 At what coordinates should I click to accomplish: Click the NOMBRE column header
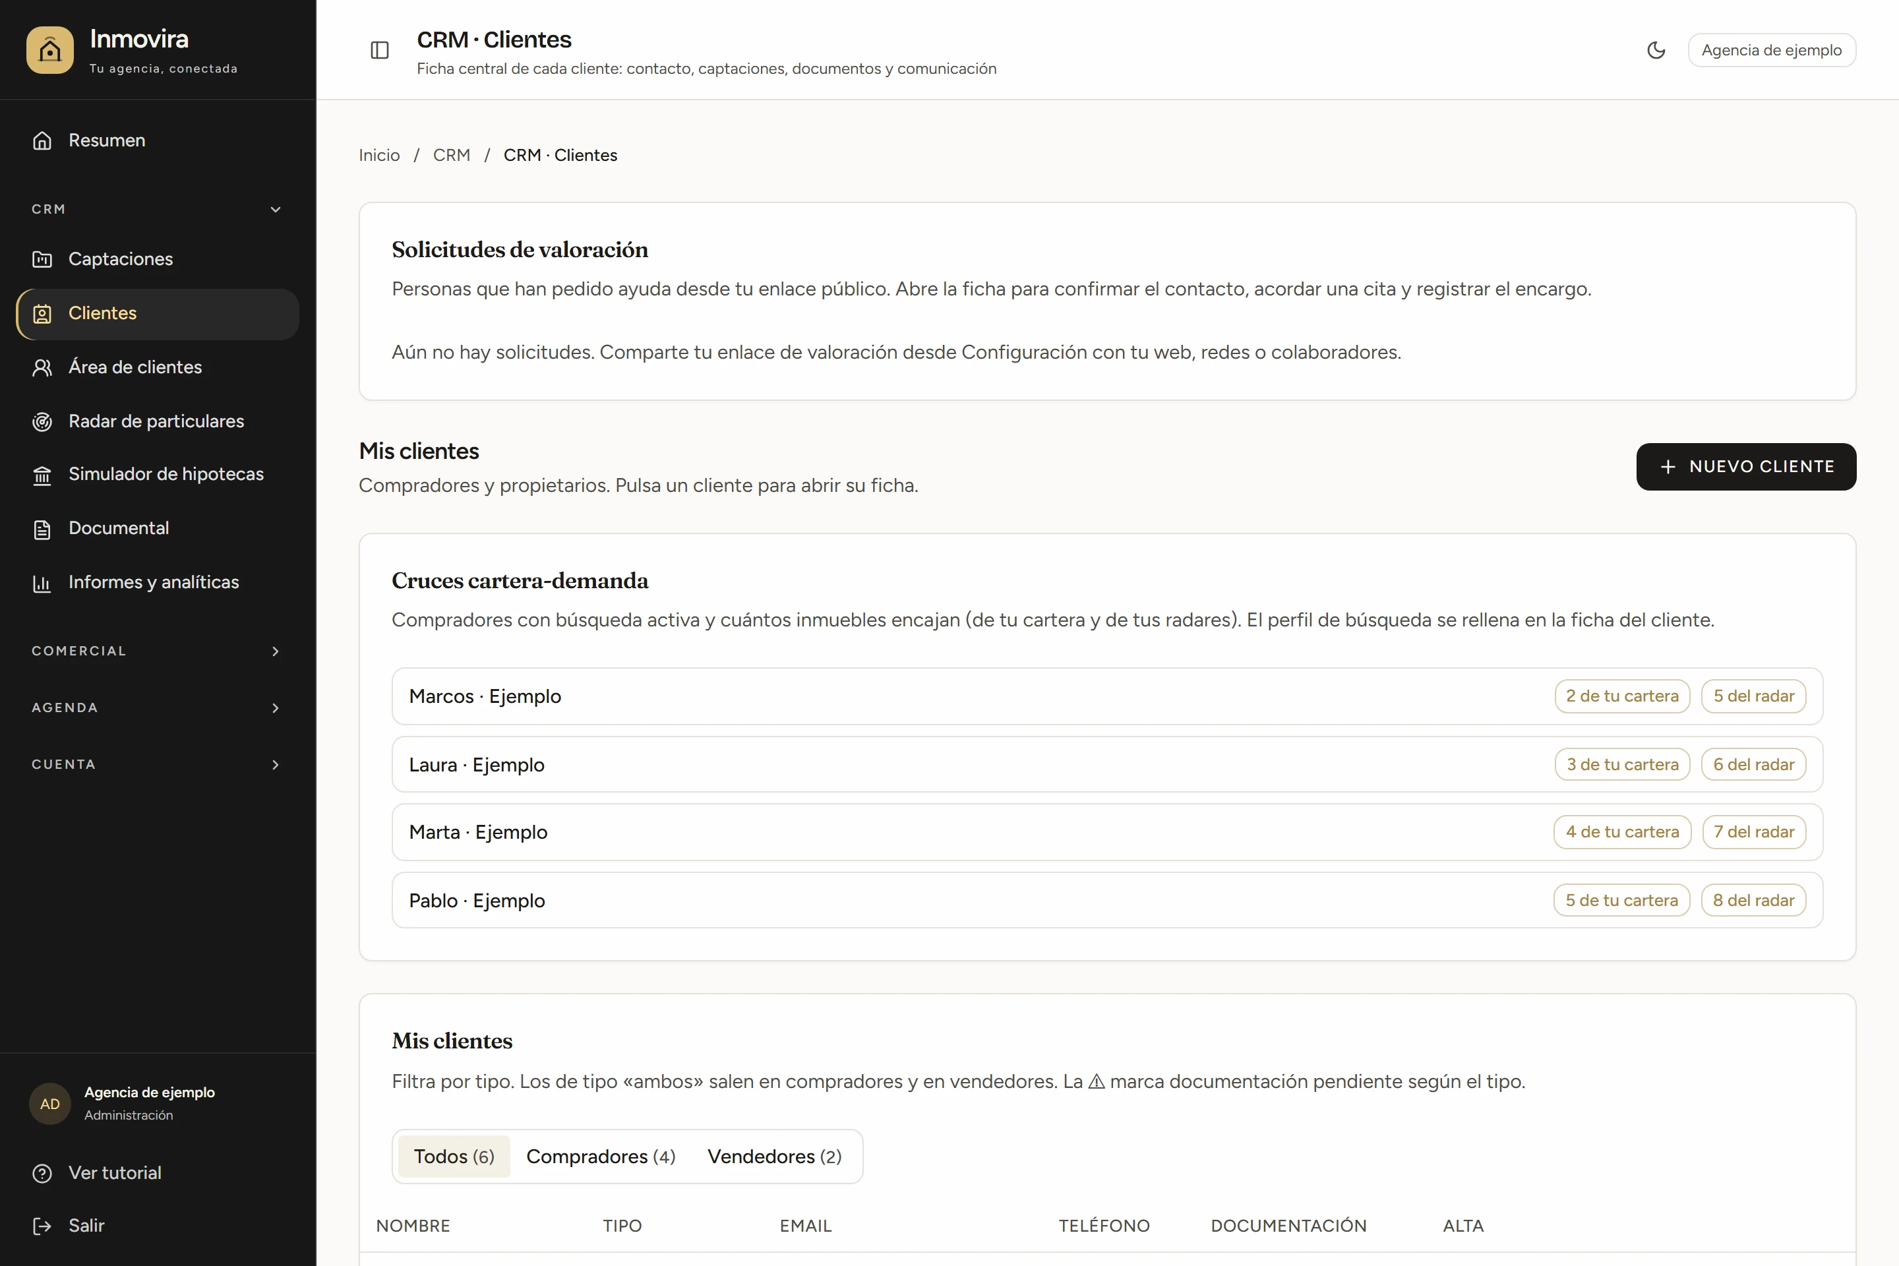(413, 1226)
